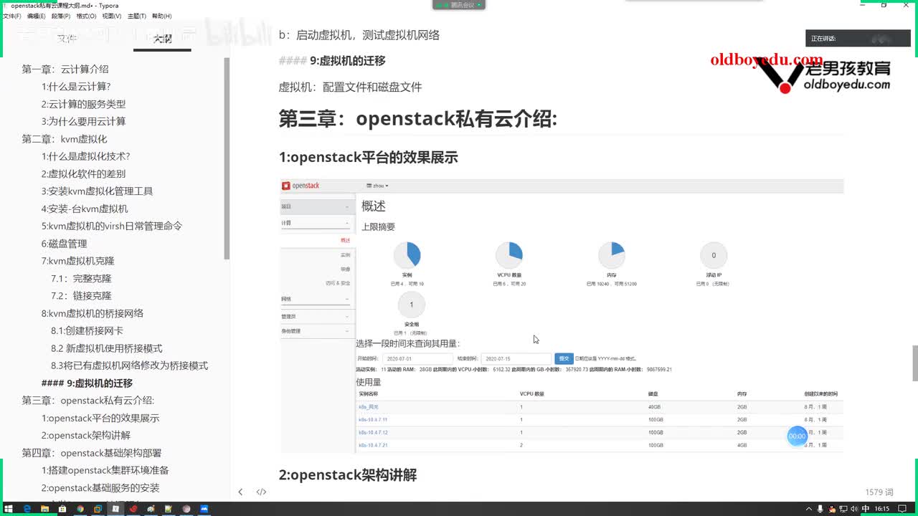Show hidden system tray icons

810,509
